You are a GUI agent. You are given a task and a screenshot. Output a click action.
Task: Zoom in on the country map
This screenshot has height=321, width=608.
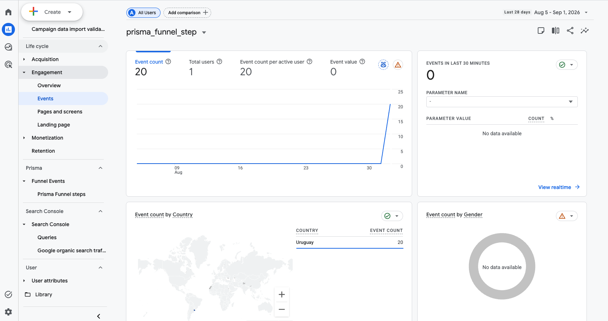coord(282,294)
